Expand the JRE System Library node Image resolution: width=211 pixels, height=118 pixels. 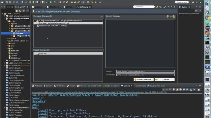[7, 41]
